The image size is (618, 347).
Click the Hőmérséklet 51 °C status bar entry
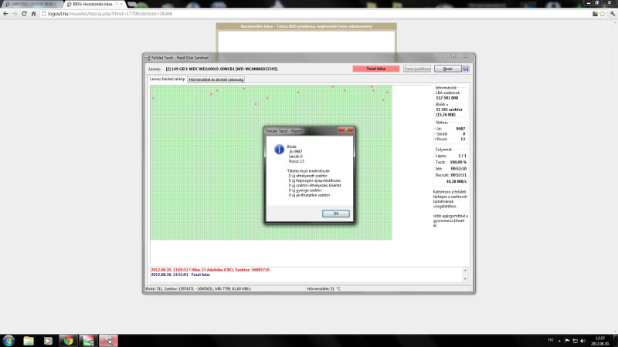(x=324, y=288)
